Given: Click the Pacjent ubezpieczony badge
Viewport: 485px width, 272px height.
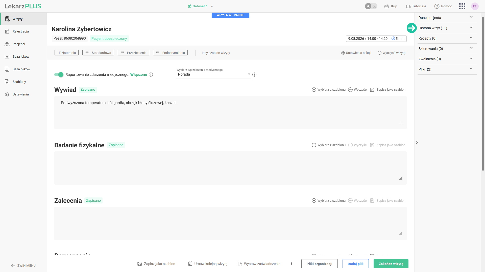Looking at the screenshot, I should (109, 39).
